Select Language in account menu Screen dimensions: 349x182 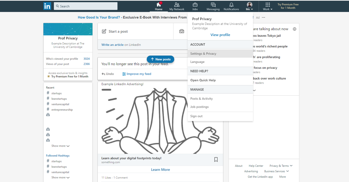click(x=220, y=62)
